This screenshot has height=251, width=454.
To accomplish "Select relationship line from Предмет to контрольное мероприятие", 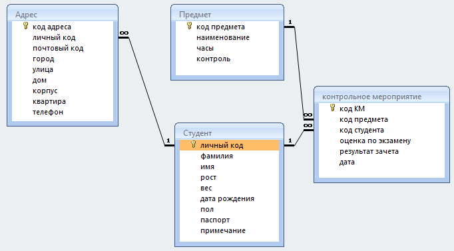I will click(x=299, y=73).
